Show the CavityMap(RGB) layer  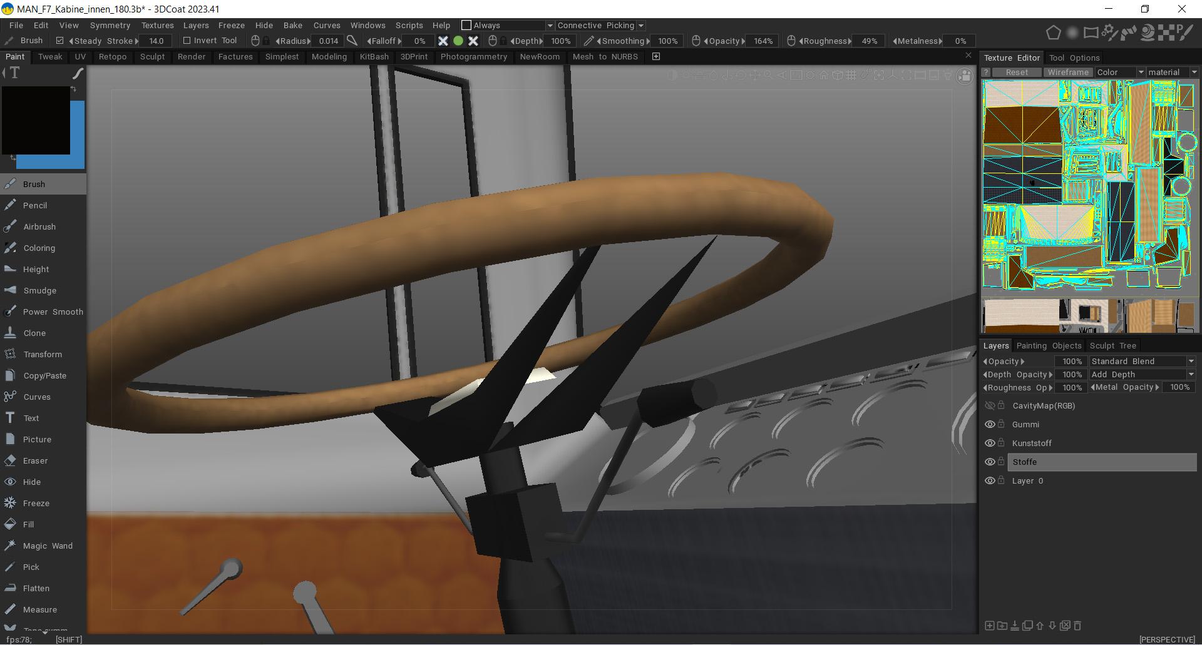pyautogui.click(x=990, y=405)
